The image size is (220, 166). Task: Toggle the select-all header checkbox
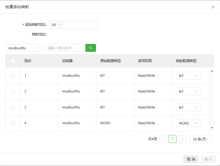[x=13, y=61]
